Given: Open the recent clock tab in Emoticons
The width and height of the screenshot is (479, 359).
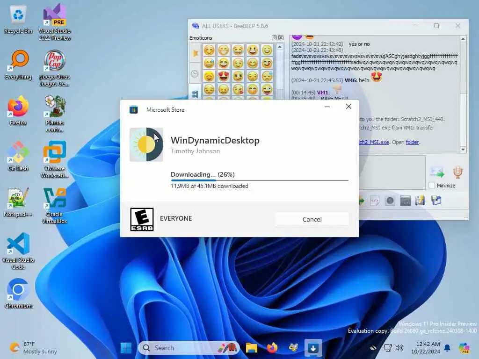Looking at the screenshot, I should tap(195, 73).
